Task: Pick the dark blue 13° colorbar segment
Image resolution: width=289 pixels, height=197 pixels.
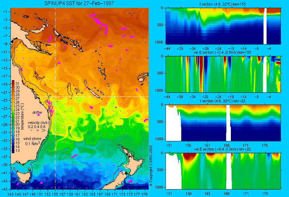Action: pyautogui.click(x=13, y=150)
